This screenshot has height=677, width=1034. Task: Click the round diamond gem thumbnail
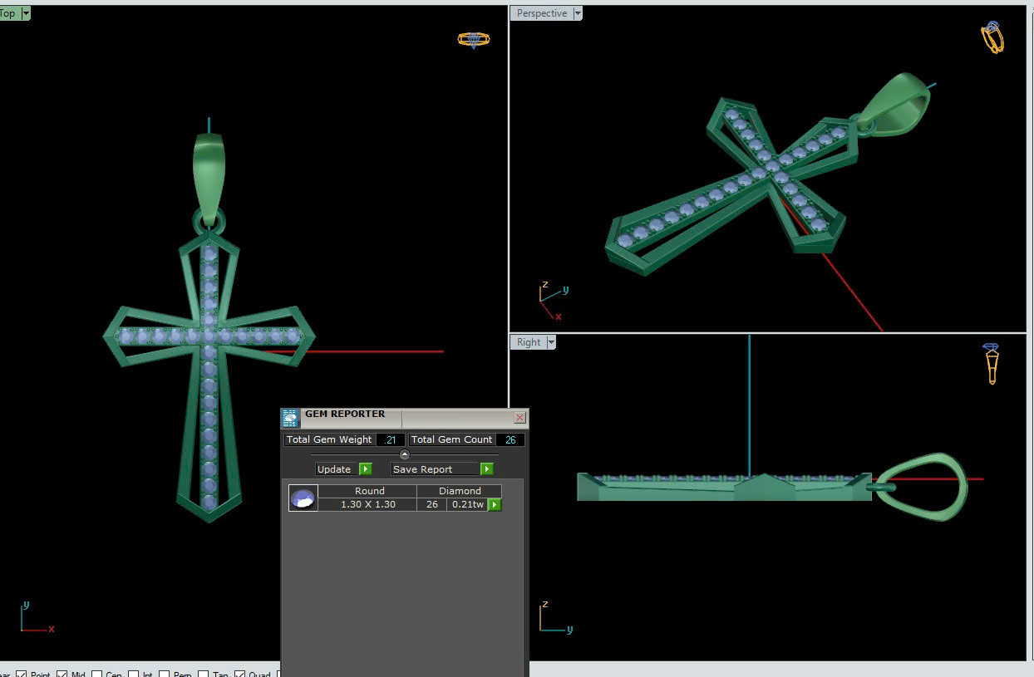tap(303, 498)
